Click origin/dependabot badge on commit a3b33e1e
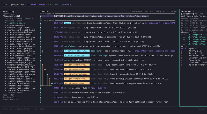The width and height of the screenshot is (207, 114). pos(77,79)
